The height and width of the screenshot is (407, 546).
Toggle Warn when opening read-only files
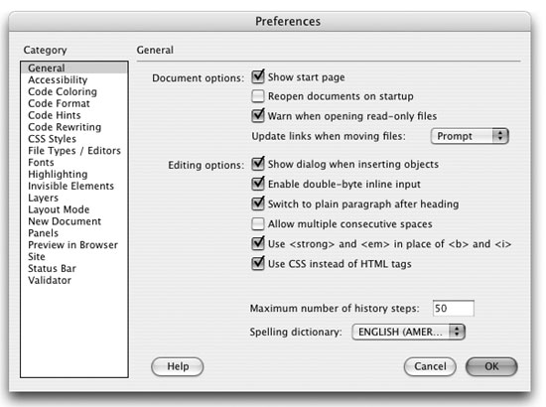[x=258, y=115]
